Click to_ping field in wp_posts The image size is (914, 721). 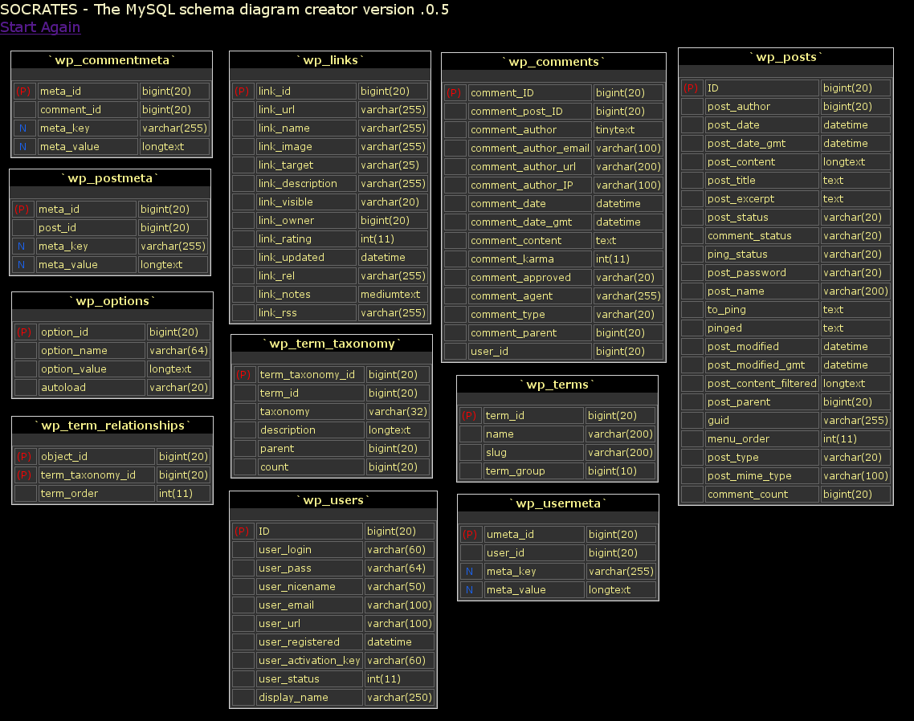(762, 309)
